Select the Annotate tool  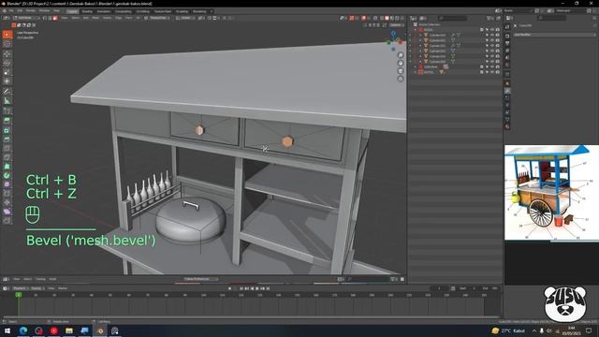[7, 92]
